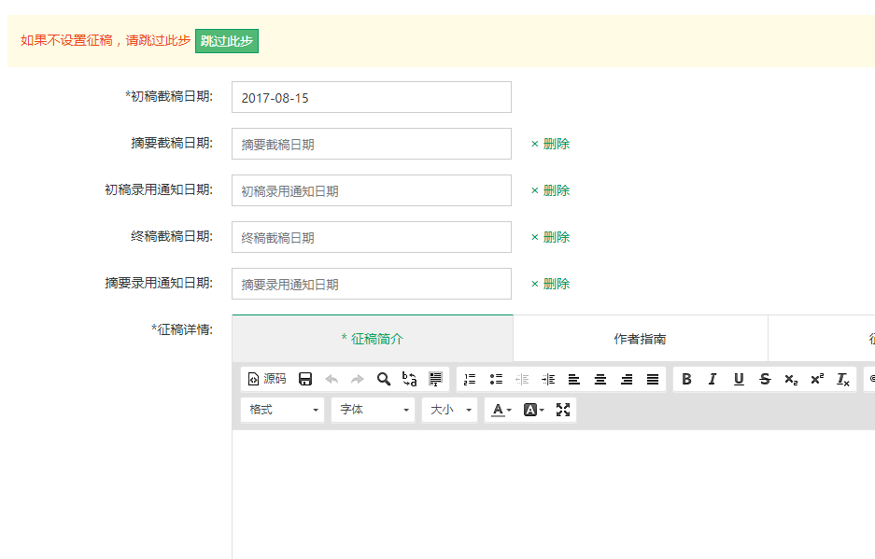Select the 征稿简介 tab
Image resolution: width=875 pixels, height=559 pixels.
[x=373, y=339]
